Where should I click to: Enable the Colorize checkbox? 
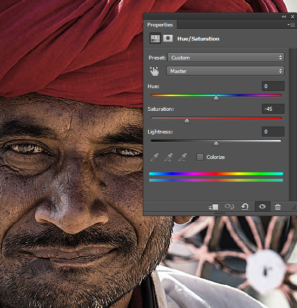point(200,157)
